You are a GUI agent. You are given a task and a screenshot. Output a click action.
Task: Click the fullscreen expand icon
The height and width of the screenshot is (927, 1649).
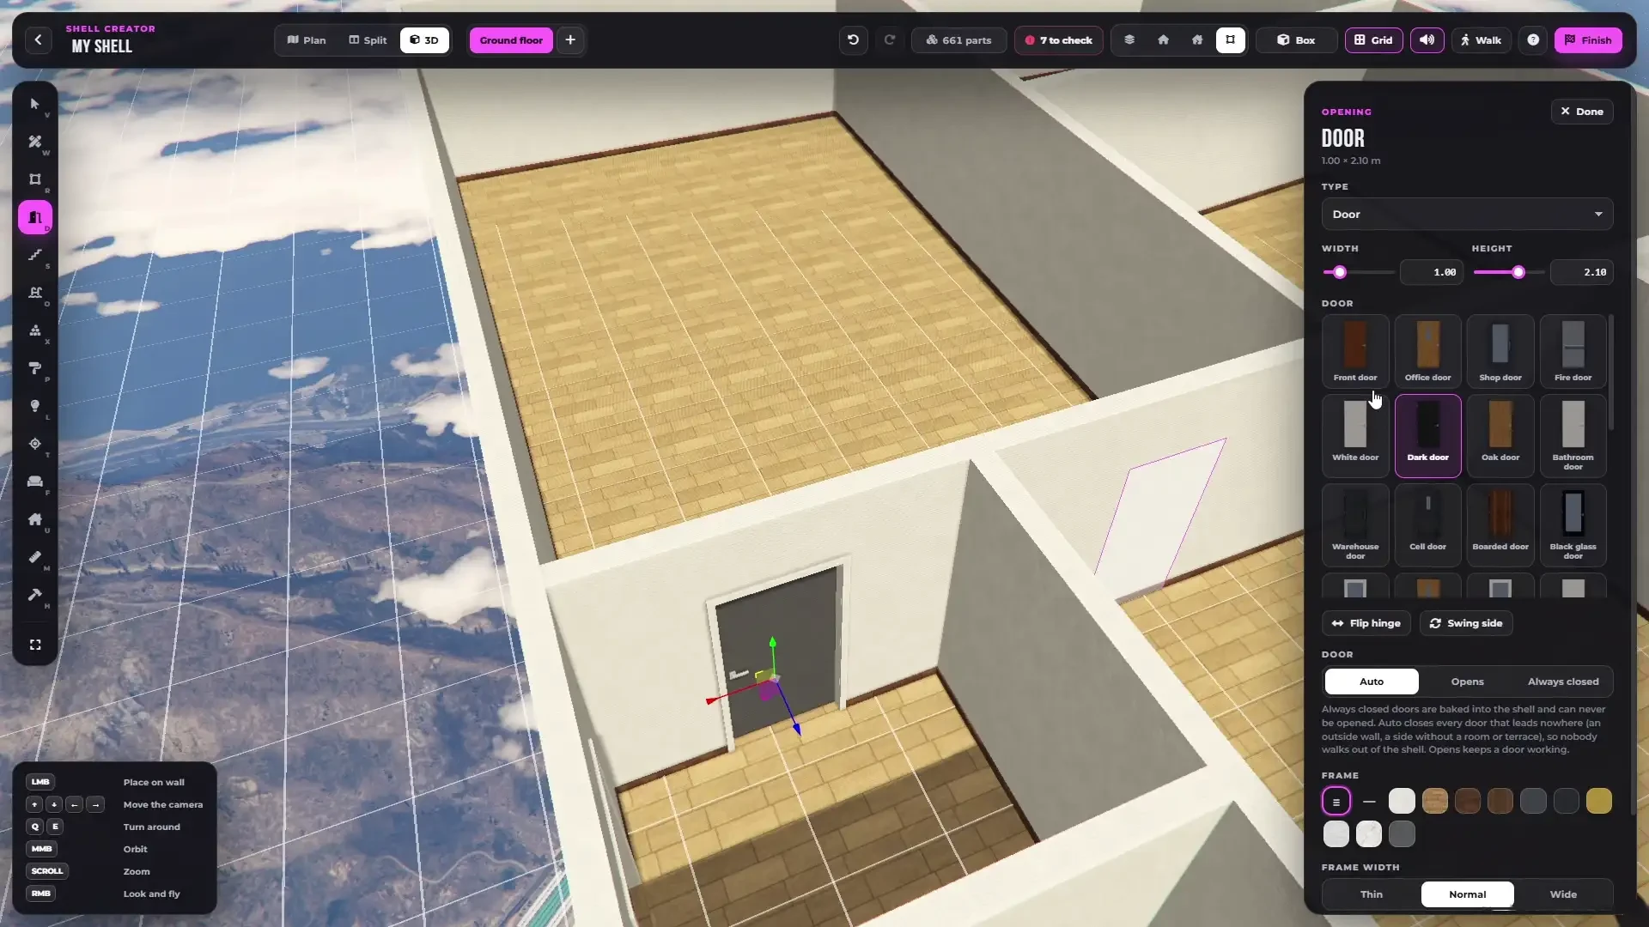pos(35,645)
